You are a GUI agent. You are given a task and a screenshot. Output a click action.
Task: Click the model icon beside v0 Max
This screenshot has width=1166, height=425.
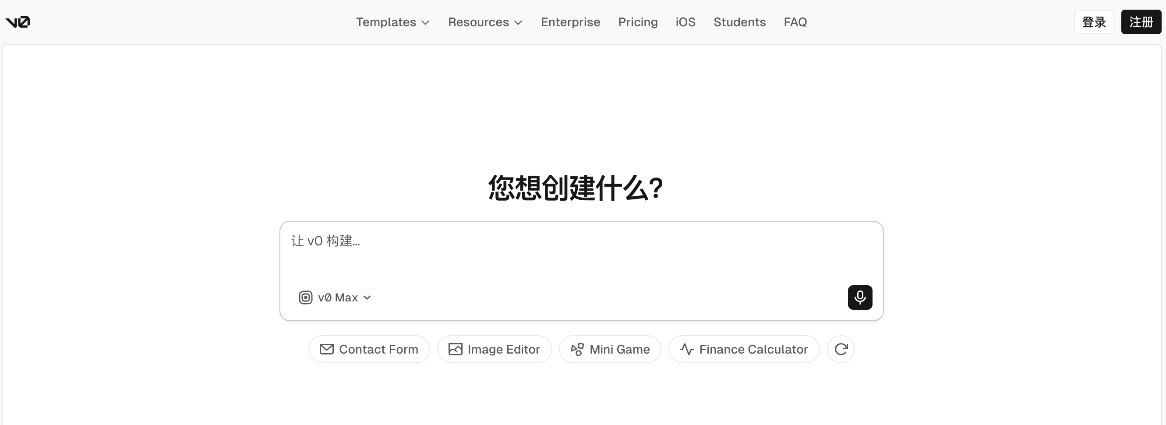pos(306,297)
